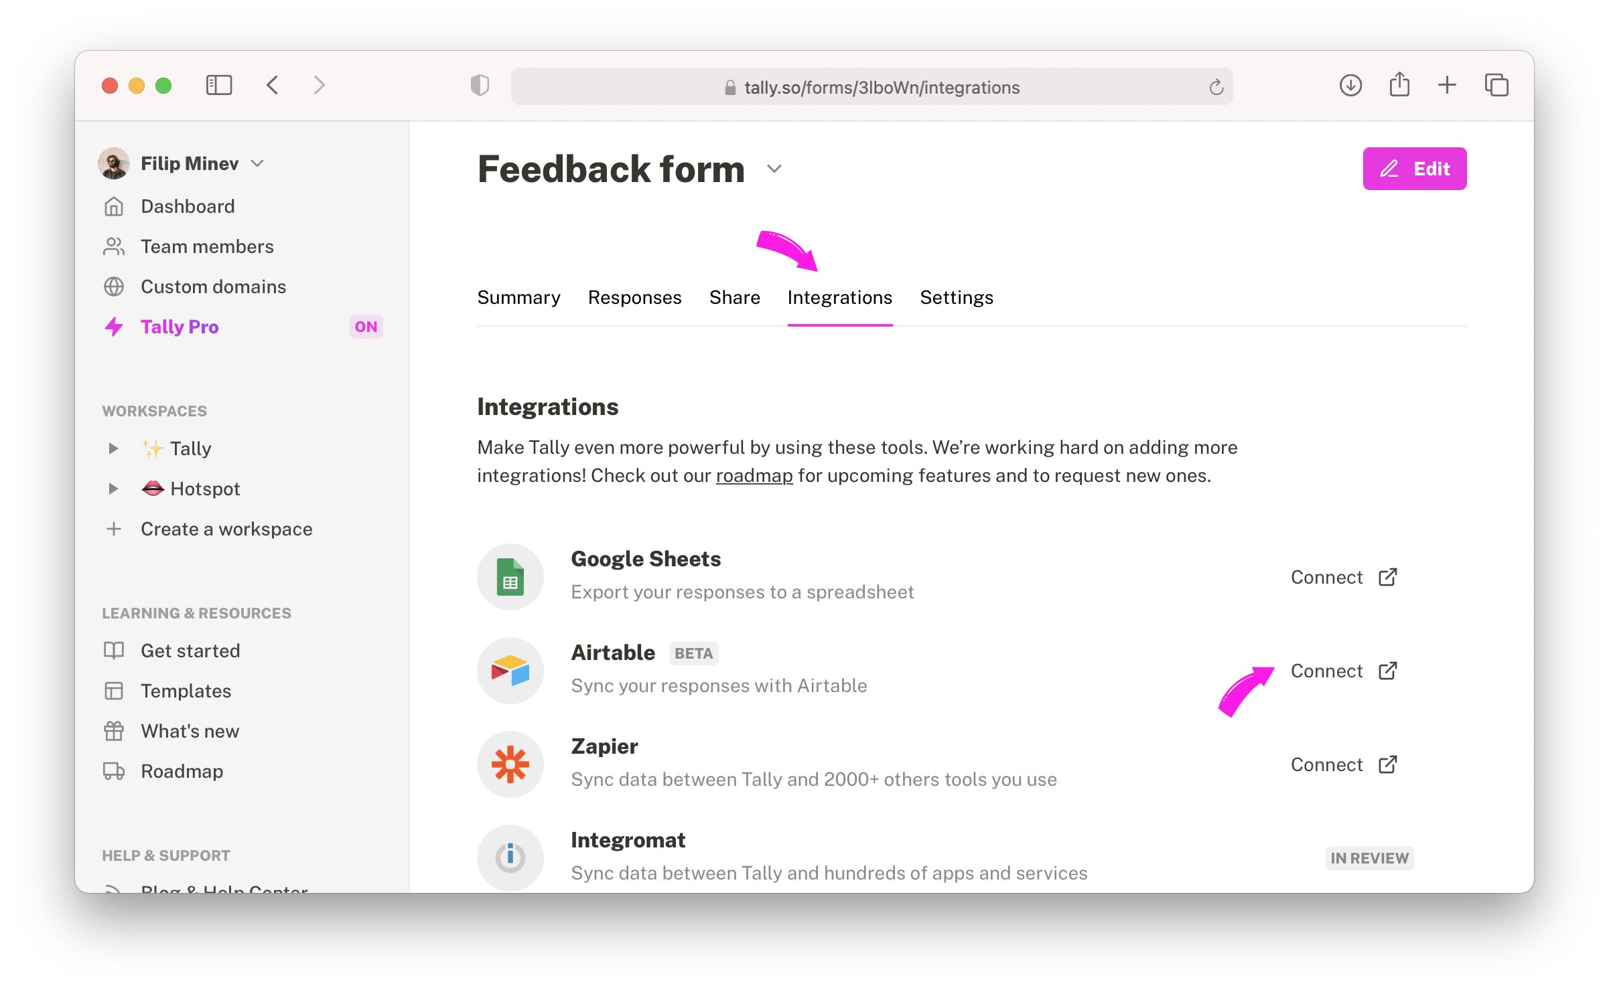Viewport: 1609px width, 992px height.
Task: Switch to the Responses tab
Action: pos(634,297)
